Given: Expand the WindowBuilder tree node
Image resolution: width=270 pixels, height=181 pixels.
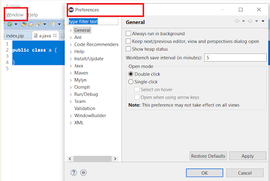Looking at the screenshot, I should click(x=71, y=116).
